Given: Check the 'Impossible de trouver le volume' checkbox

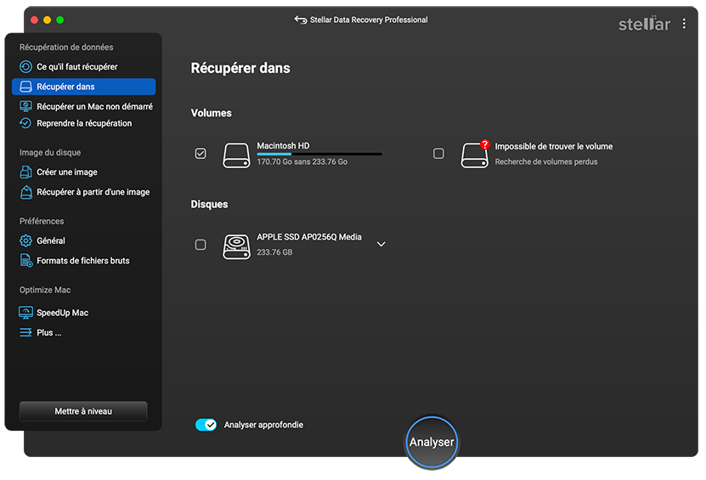Looking at the screenshot, I should (x=438, y=154).
